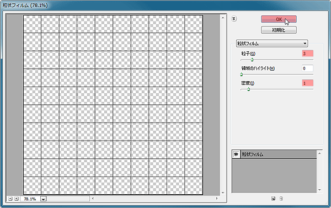
Task: Click the preview vertical scrollbar down arrow
Action: click(x=223, y=193)
